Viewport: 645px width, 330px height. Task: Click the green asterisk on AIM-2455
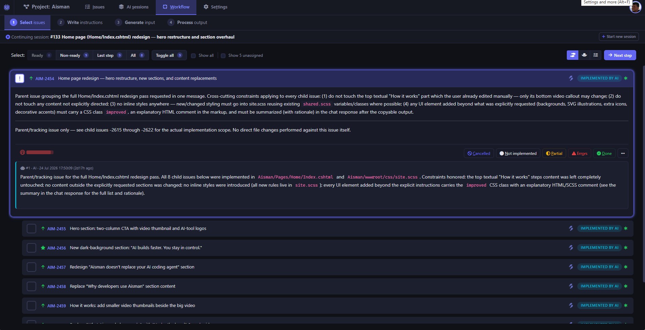(x=626, y=228)
